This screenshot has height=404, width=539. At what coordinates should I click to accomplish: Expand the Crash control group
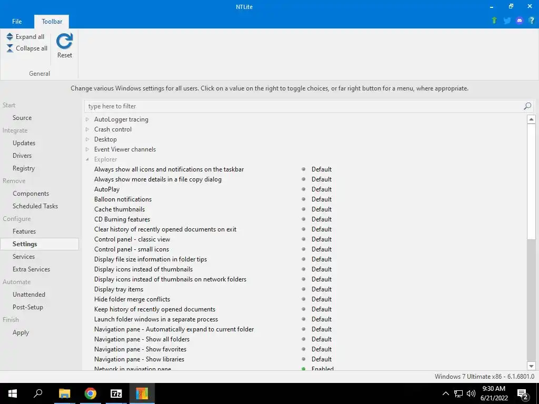point(87,129)
